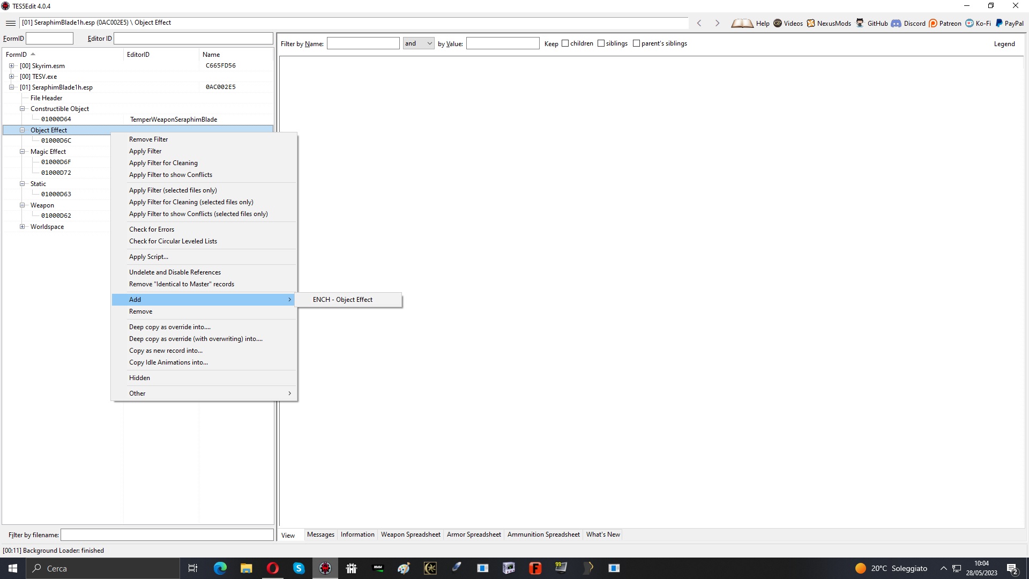Open the GitHub octocat icon
The image size is (1029, 579).
click(860, 23)
